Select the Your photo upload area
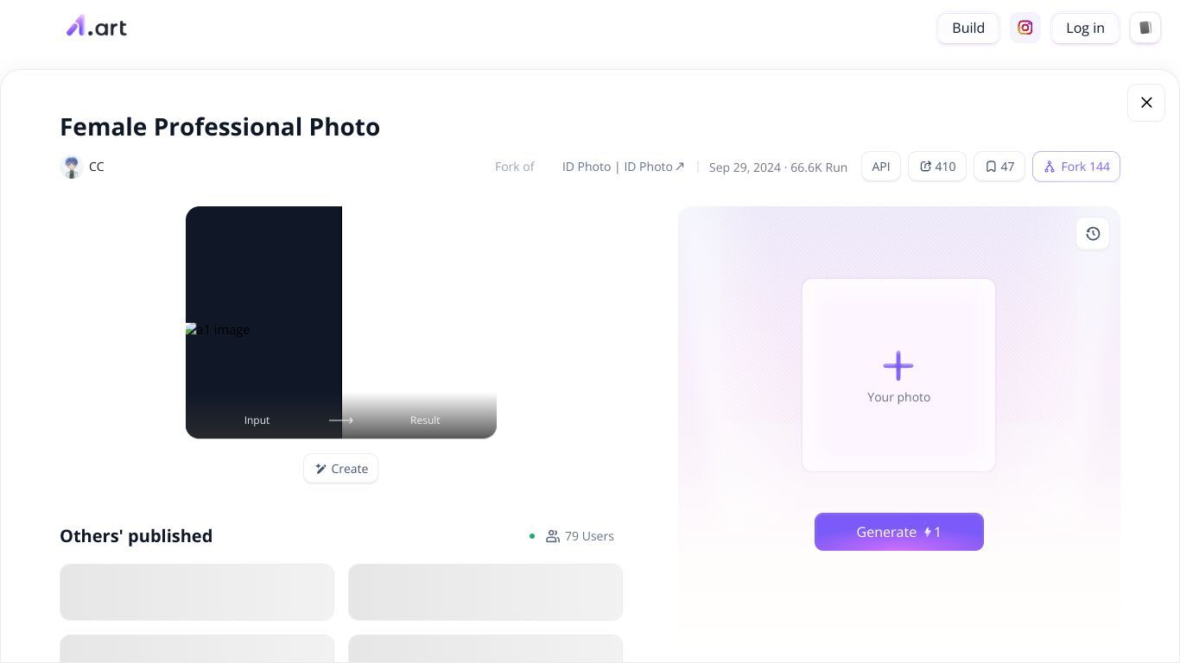1180x663 pixels. (898, 375)
